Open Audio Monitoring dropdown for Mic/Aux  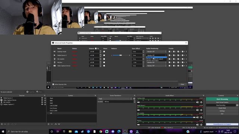[156, 63]
